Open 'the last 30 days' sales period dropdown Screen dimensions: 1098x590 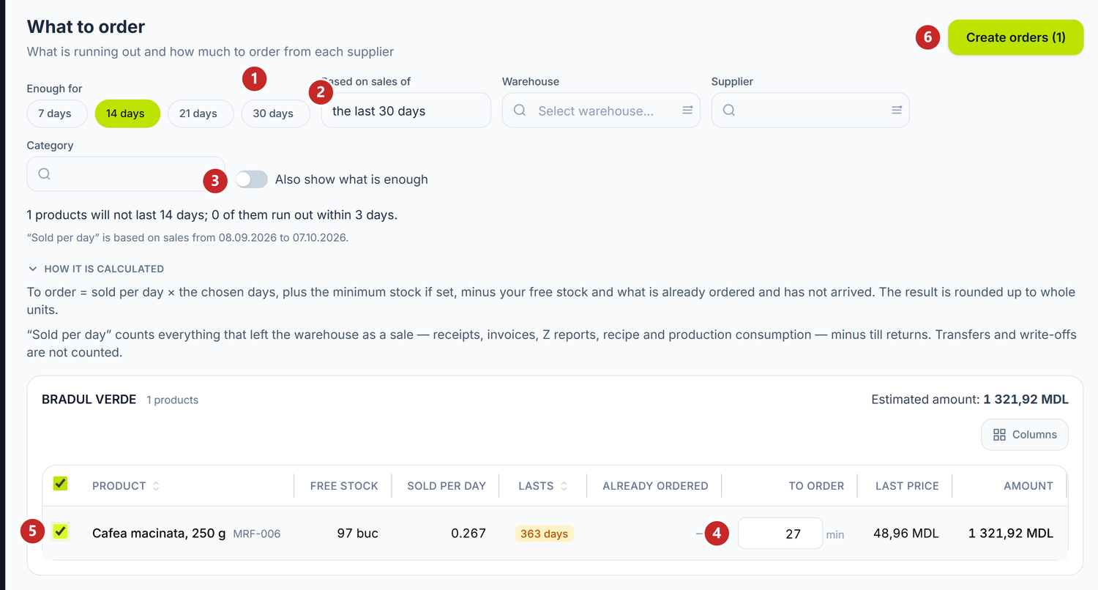pos(406,111)
